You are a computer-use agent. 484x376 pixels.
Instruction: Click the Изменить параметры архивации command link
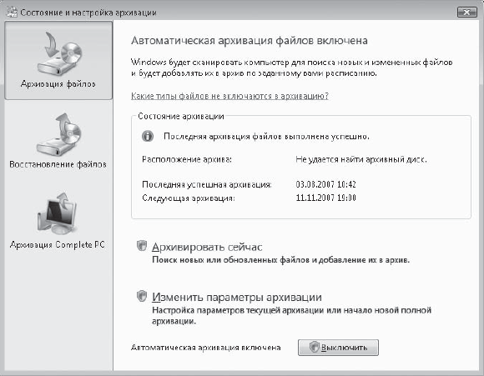(236, 298)
